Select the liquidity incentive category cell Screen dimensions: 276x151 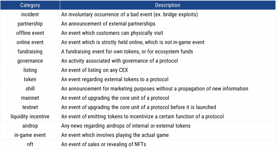tap(30, 117)
